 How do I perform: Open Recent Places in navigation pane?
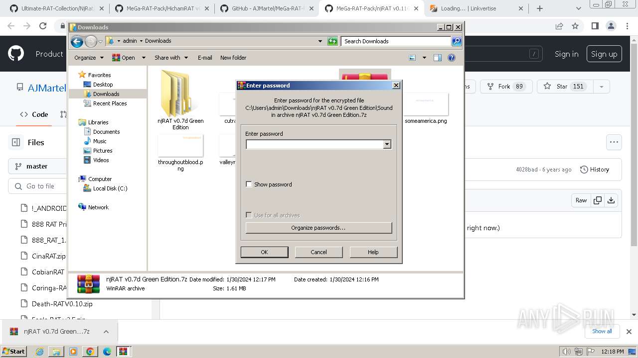click(110, 103)
